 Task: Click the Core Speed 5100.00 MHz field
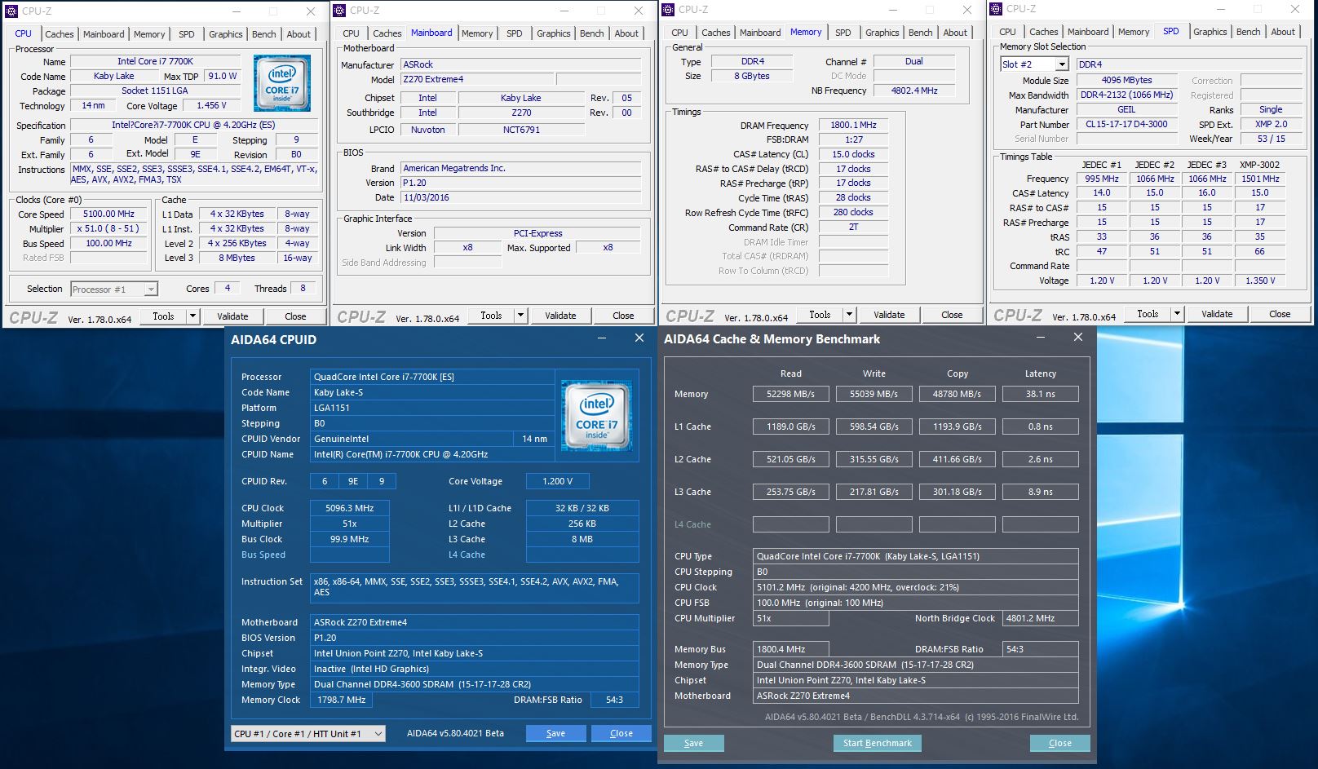click(108, 214)
